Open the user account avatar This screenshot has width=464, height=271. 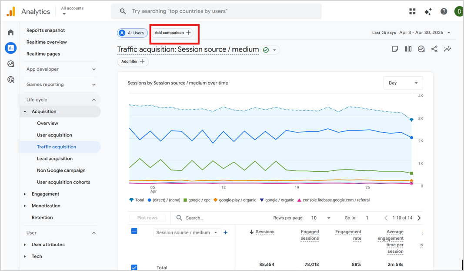(459, 12)
